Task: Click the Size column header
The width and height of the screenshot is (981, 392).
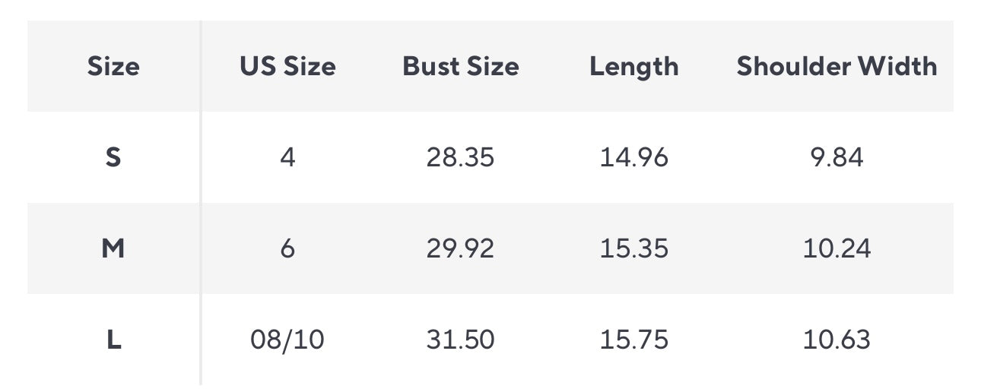Action: click(x=113, y=67)
